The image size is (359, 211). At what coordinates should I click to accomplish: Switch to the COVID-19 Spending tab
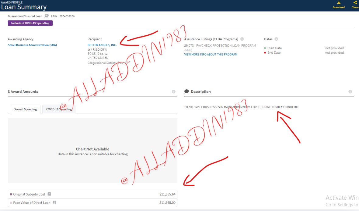point(59,109)
